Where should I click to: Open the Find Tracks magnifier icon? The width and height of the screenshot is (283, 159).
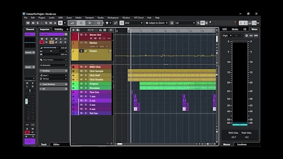tap(111, 30)
